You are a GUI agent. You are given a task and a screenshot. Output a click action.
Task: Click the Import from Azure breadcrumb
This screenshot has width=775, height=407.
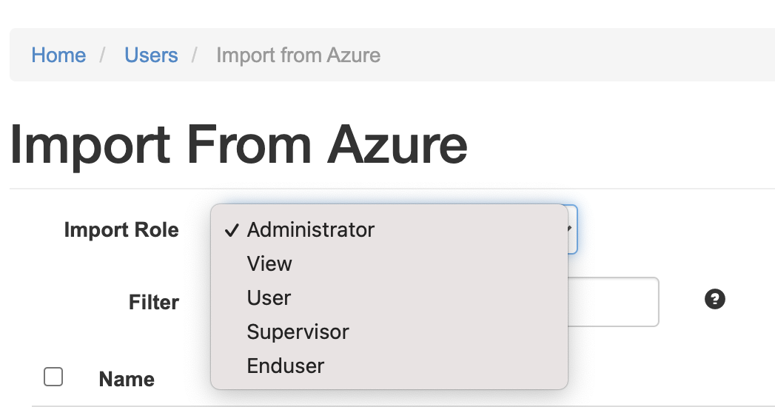point(298,55)
